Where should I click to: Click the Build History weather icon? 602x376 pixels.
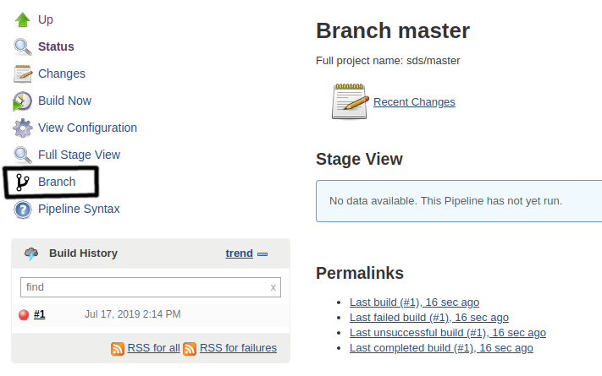coord(31,253)
